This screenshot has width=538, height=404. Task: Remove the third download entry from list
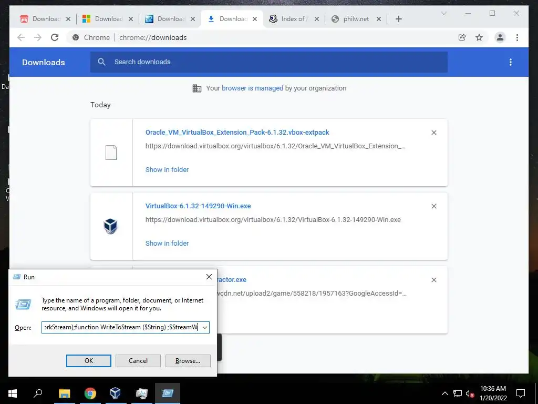point(433,280)
